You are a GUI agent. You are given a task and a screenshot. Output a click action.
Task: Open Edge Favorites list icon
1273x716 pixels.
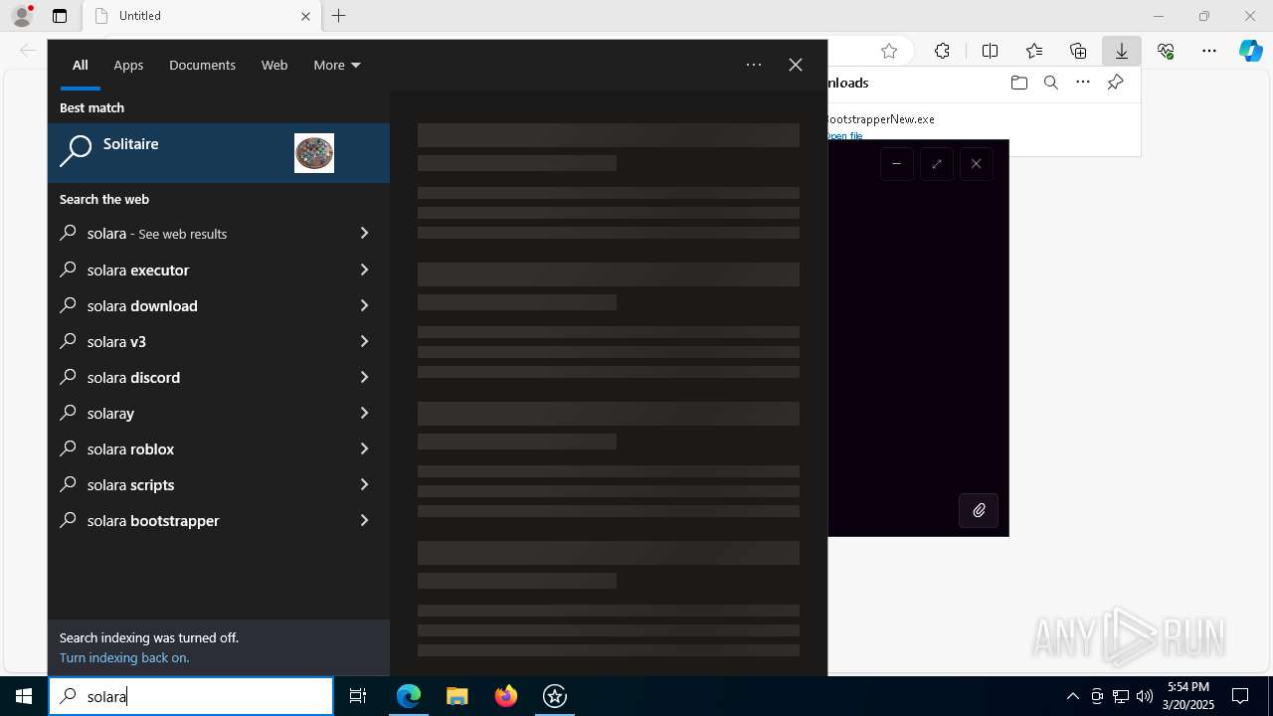1034,51
